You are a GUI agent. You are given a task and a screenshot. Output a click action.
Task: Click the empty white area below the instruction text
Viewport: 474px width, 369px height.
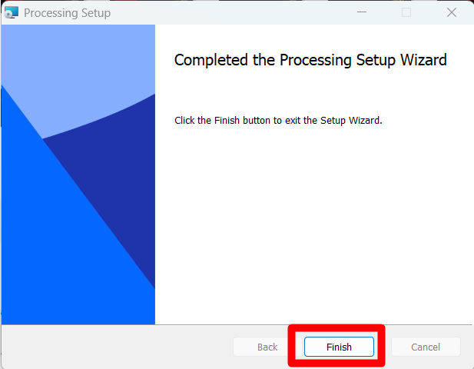point(314,224)
